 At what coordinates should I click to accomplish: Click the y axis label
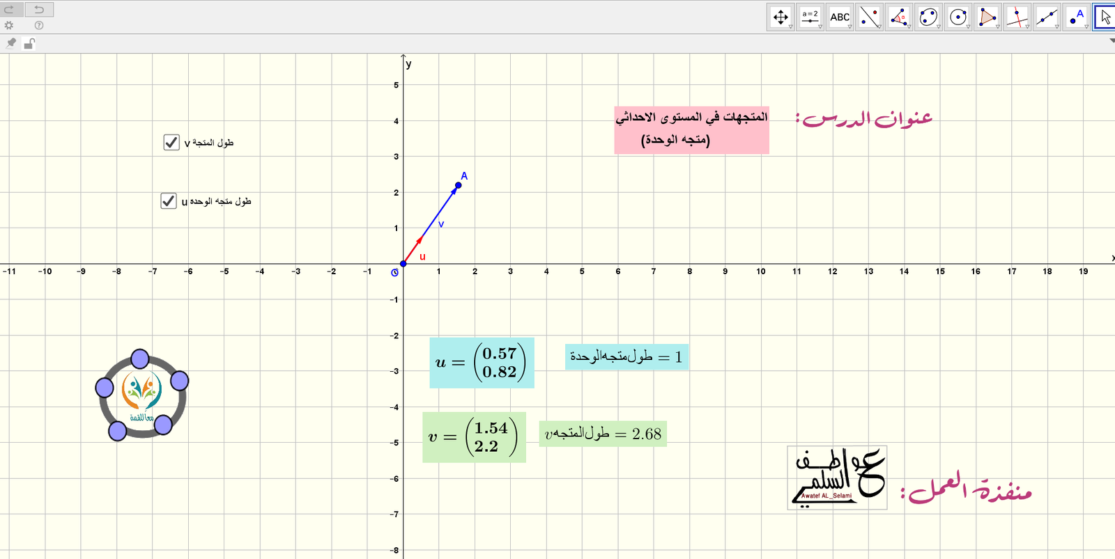click(408, 64)
